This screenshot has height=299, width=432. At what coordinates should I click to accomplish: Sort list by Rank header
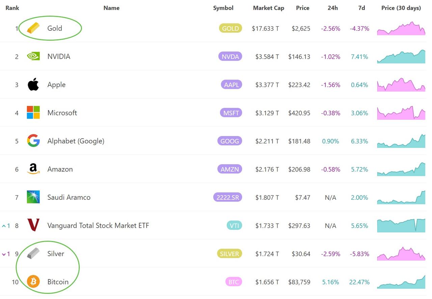(12, 8)
